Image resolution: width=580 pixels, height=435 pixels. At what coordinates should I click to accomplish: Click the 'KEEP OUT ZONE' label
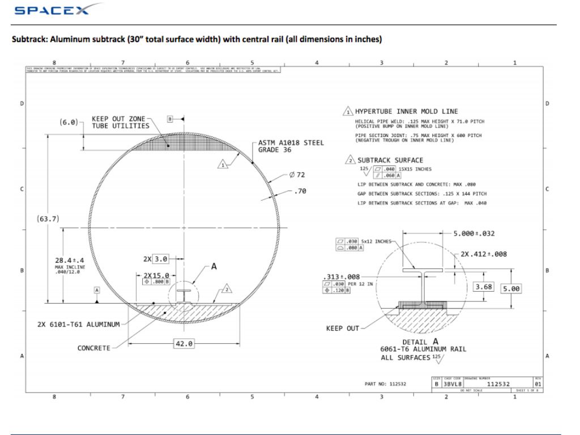(x=118, y=119)
